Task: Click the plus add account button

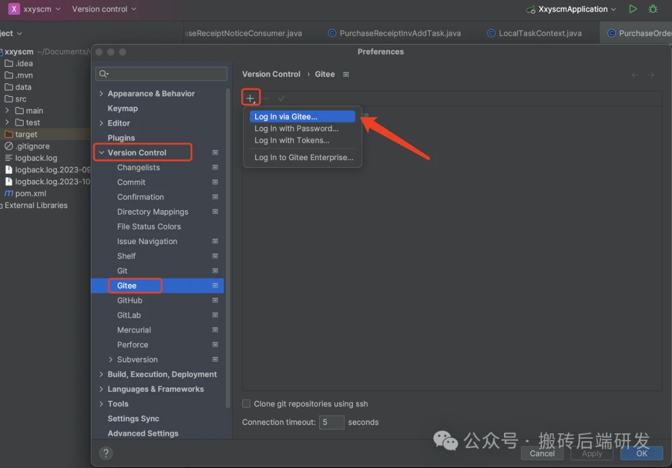Action: pyautogui.click(x=250, y=98)
